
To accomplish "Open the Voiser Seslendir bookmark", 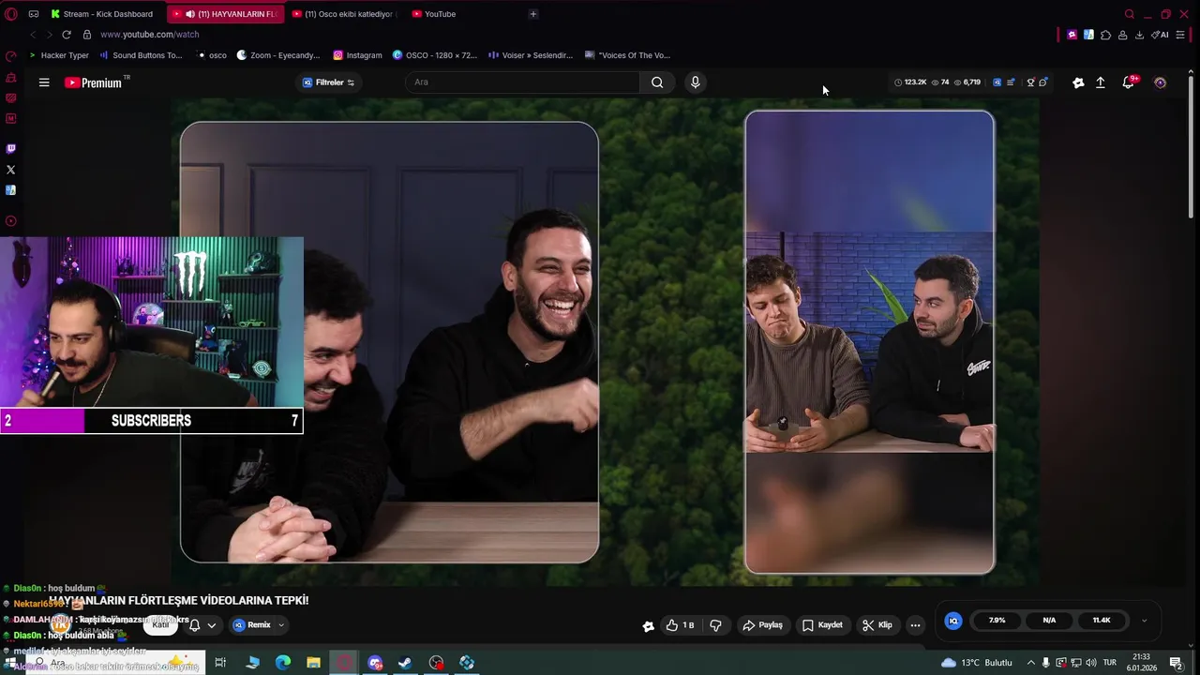I will [x=531, y=55].
